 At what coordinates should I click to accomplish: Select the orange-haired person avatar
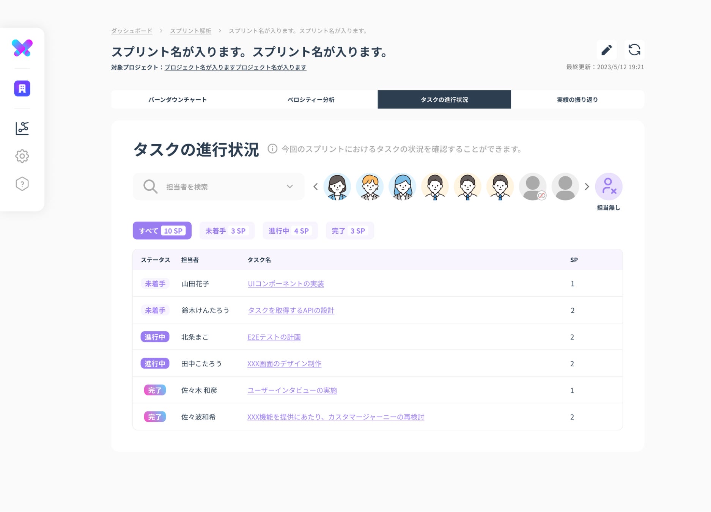[x=370, y=187]
